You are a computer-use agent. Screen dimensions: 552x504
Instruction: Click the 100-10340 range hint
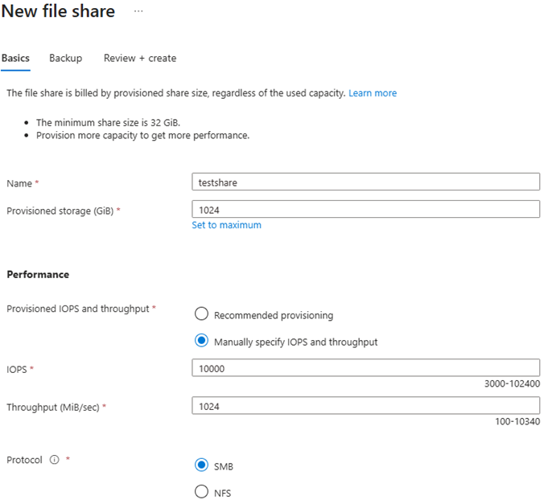[517, 421]
